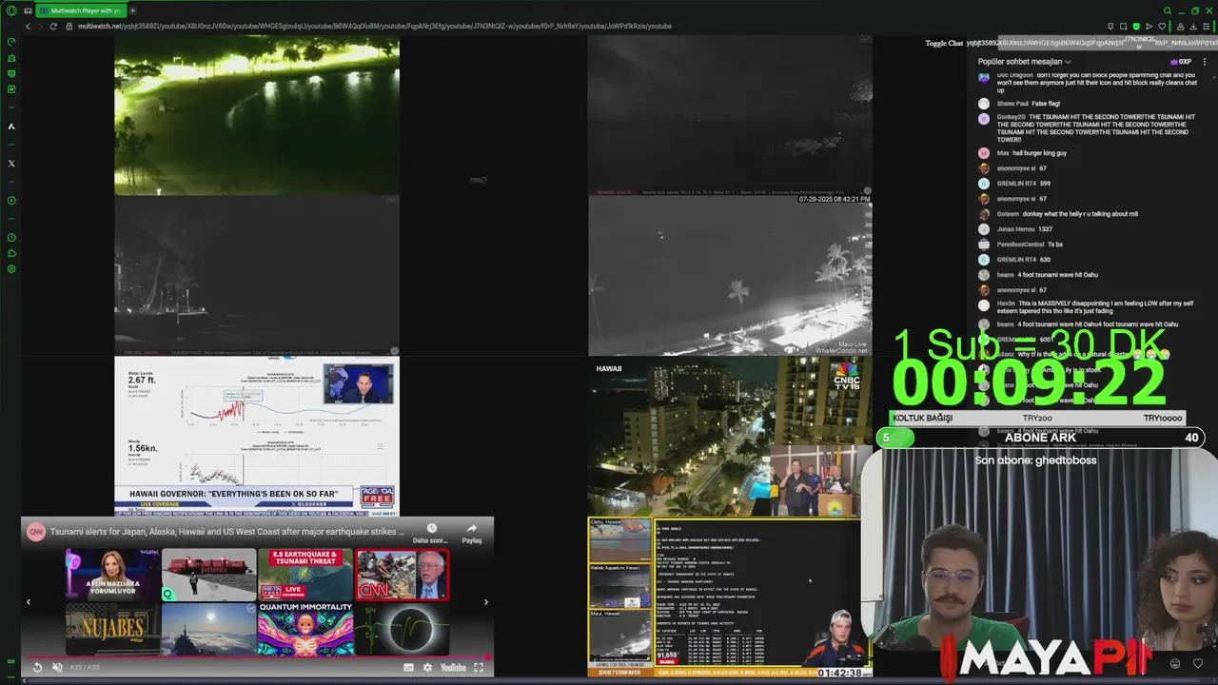Open GX Control speed-gauge sidebar icon

coord(11,42)
